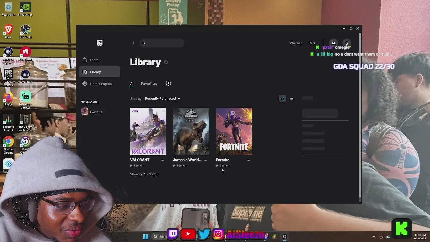Click the launcher's vertical scrollbar
The height and width of the screenshot is (242, 430).
click(360, 114)
